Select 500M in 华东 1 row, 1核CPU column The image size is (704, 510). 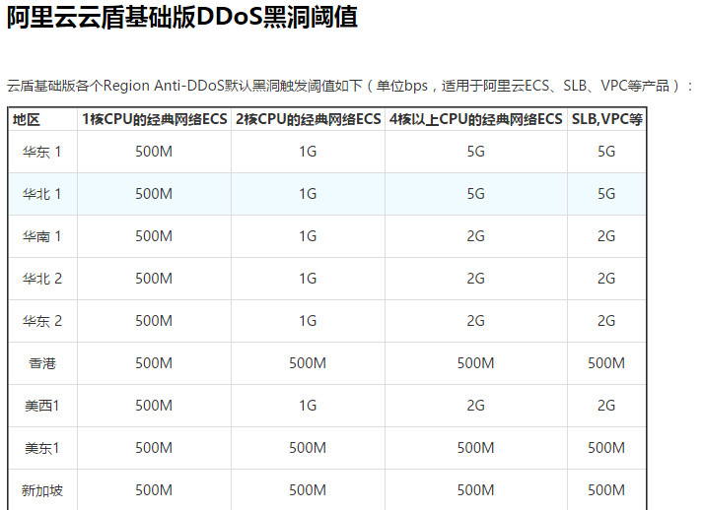pos(154,152)
